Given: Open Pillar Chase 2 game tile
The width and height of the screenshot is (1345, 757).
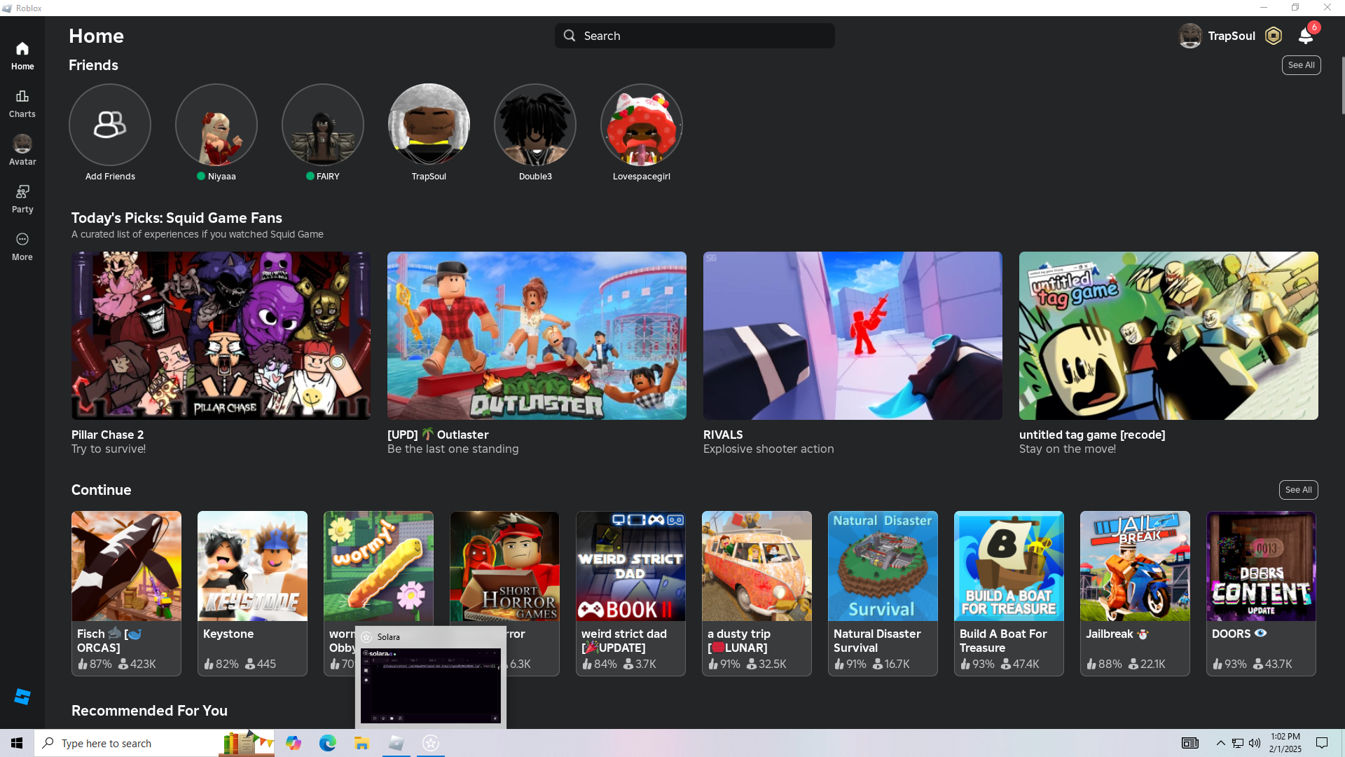Looking at the screenshot, I should click(221, 336).
